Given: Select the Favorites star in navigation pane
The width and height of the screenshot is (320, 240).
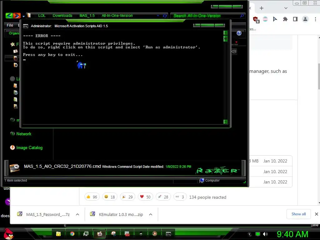Looking at the screenshot, I should click(x=12, y=44).
